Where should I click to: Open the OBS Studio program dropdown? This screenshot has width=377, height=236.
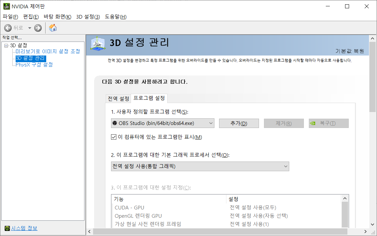tap(163, 123)
